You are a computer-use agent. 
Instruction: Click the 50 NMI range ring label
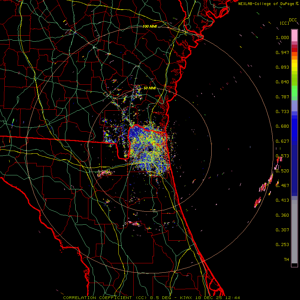coord(150,88)
